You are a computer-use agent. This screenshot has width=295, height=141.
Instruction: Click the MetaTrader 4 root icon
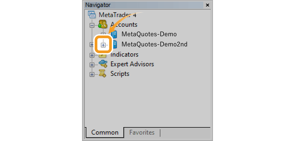(x=92, y=14)
